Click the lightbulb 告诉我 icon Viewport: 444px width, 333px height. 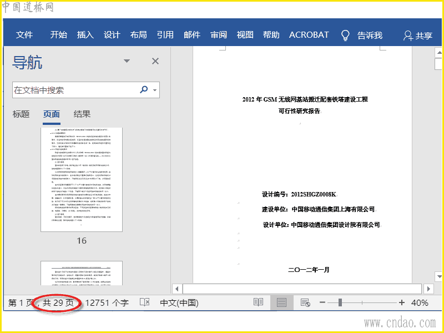pos(345,36)
